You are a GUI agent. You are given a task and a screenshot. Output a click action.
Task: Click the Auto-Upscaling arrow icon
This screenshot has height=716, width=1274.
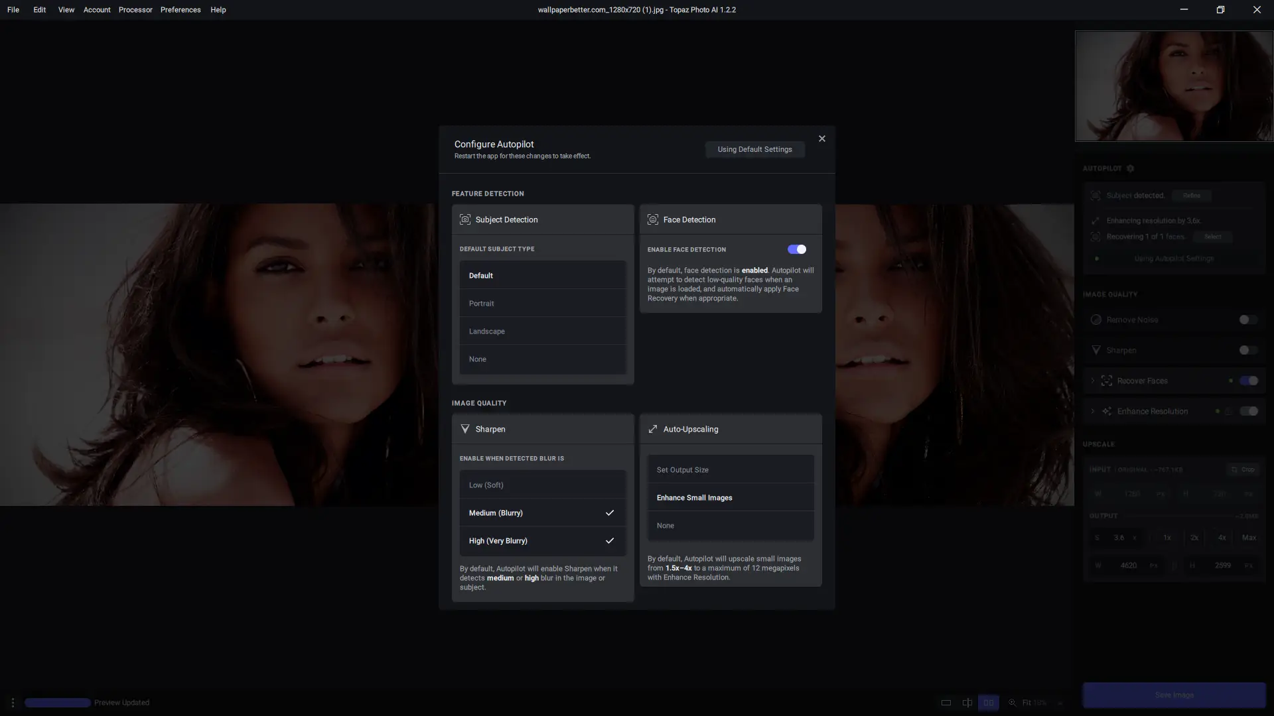point(653,429)
